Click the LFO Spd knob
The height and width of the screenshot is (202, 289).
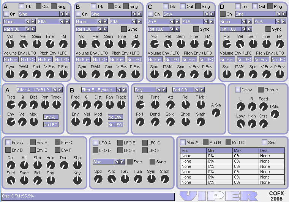98,179
